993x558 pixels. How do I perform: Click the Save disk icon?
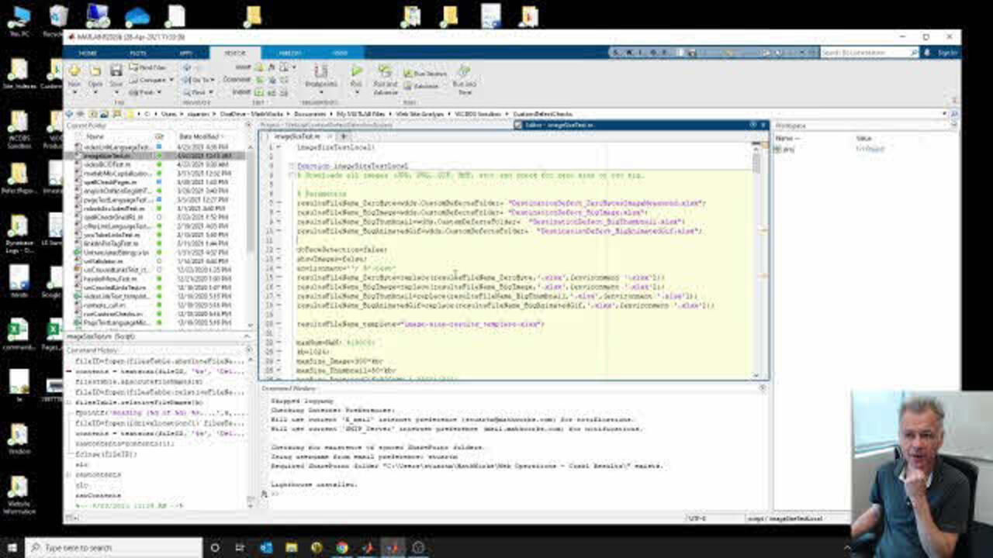(116, 72)
